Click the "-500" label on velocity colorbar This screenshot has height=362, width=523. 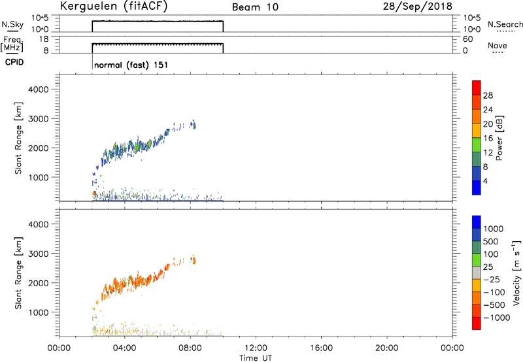[x=494, y=304]
